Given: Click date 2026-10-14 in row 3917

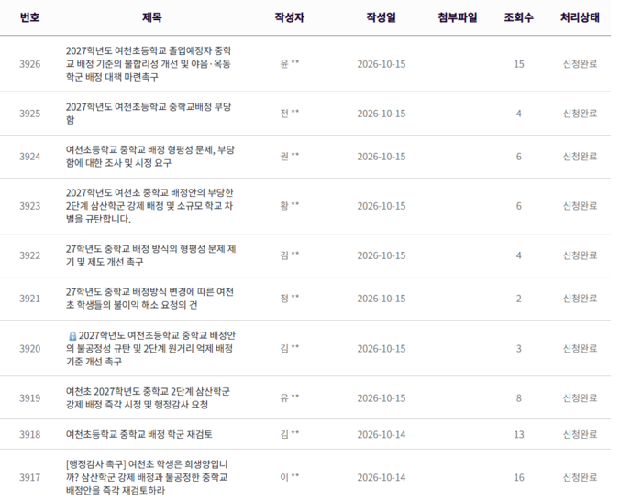Looking at the screenshot, I should click(382, 477).
